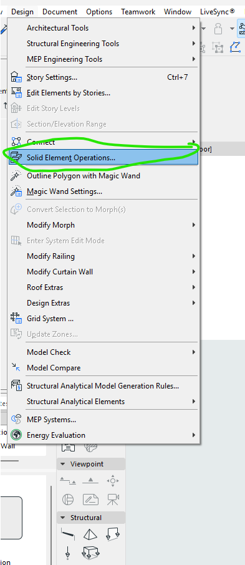
Task: Select the slanted line Structural tool
Action: click(68, 534)
